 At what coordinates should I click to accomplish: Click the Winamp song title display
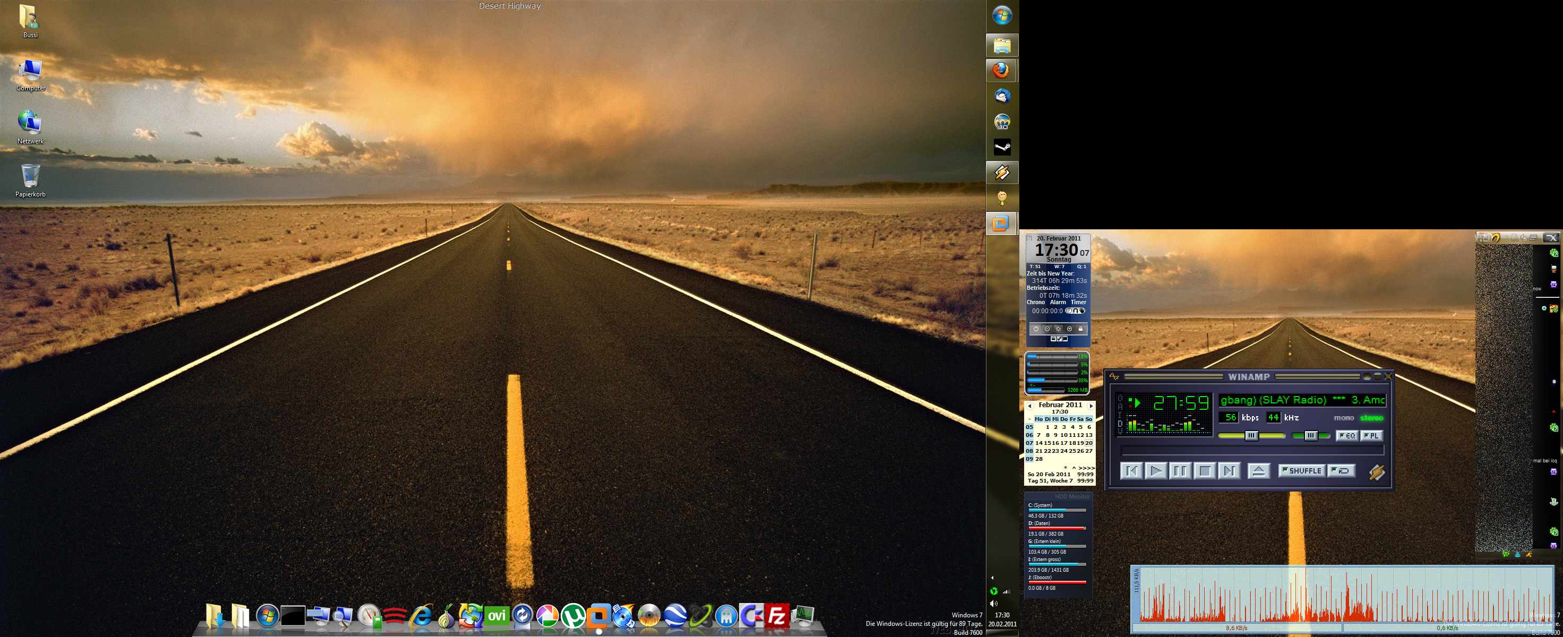coord(1301,400)
